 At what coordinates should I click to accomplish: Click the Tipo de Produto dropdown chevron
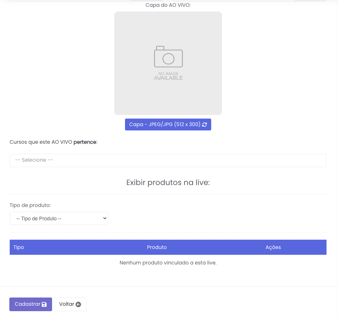105,218
